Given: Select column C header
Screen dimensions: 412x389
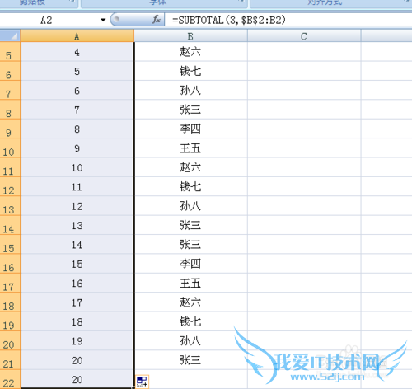Looking at the screenshot, I should pos(304,36).
